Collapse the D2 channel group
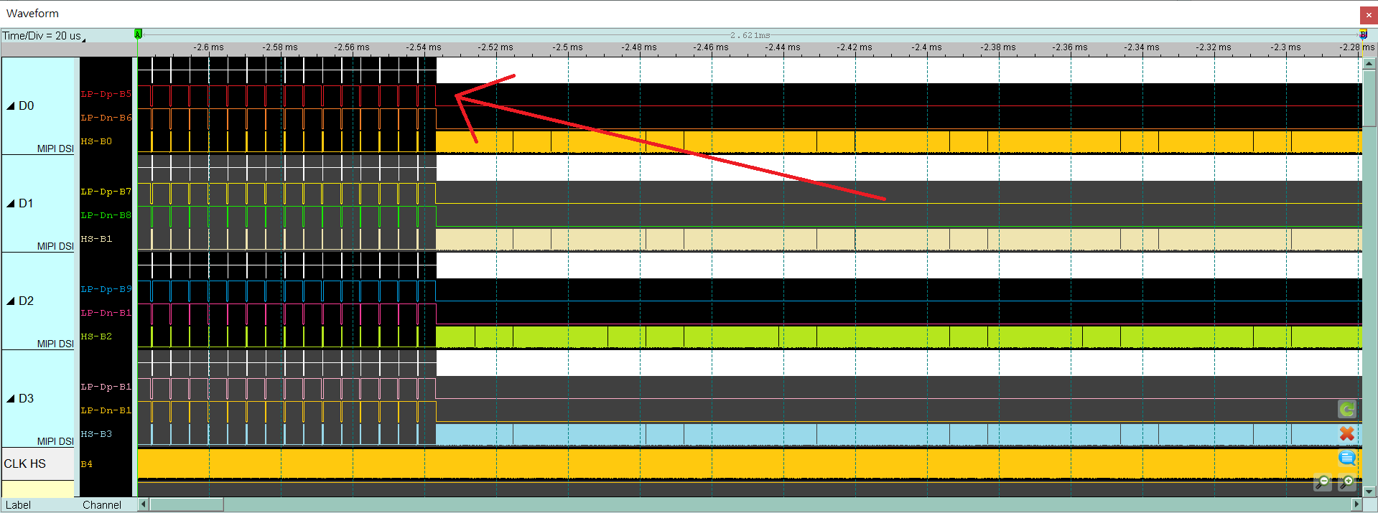The height and width of the screenshot is (513, 1378). coord(11,301)
